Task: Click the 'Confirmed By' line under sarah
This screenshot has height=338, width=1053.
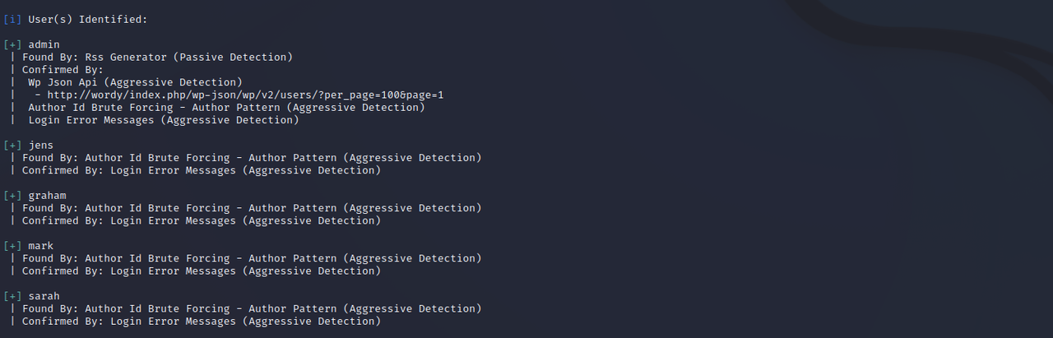Action: coord(202,321)
